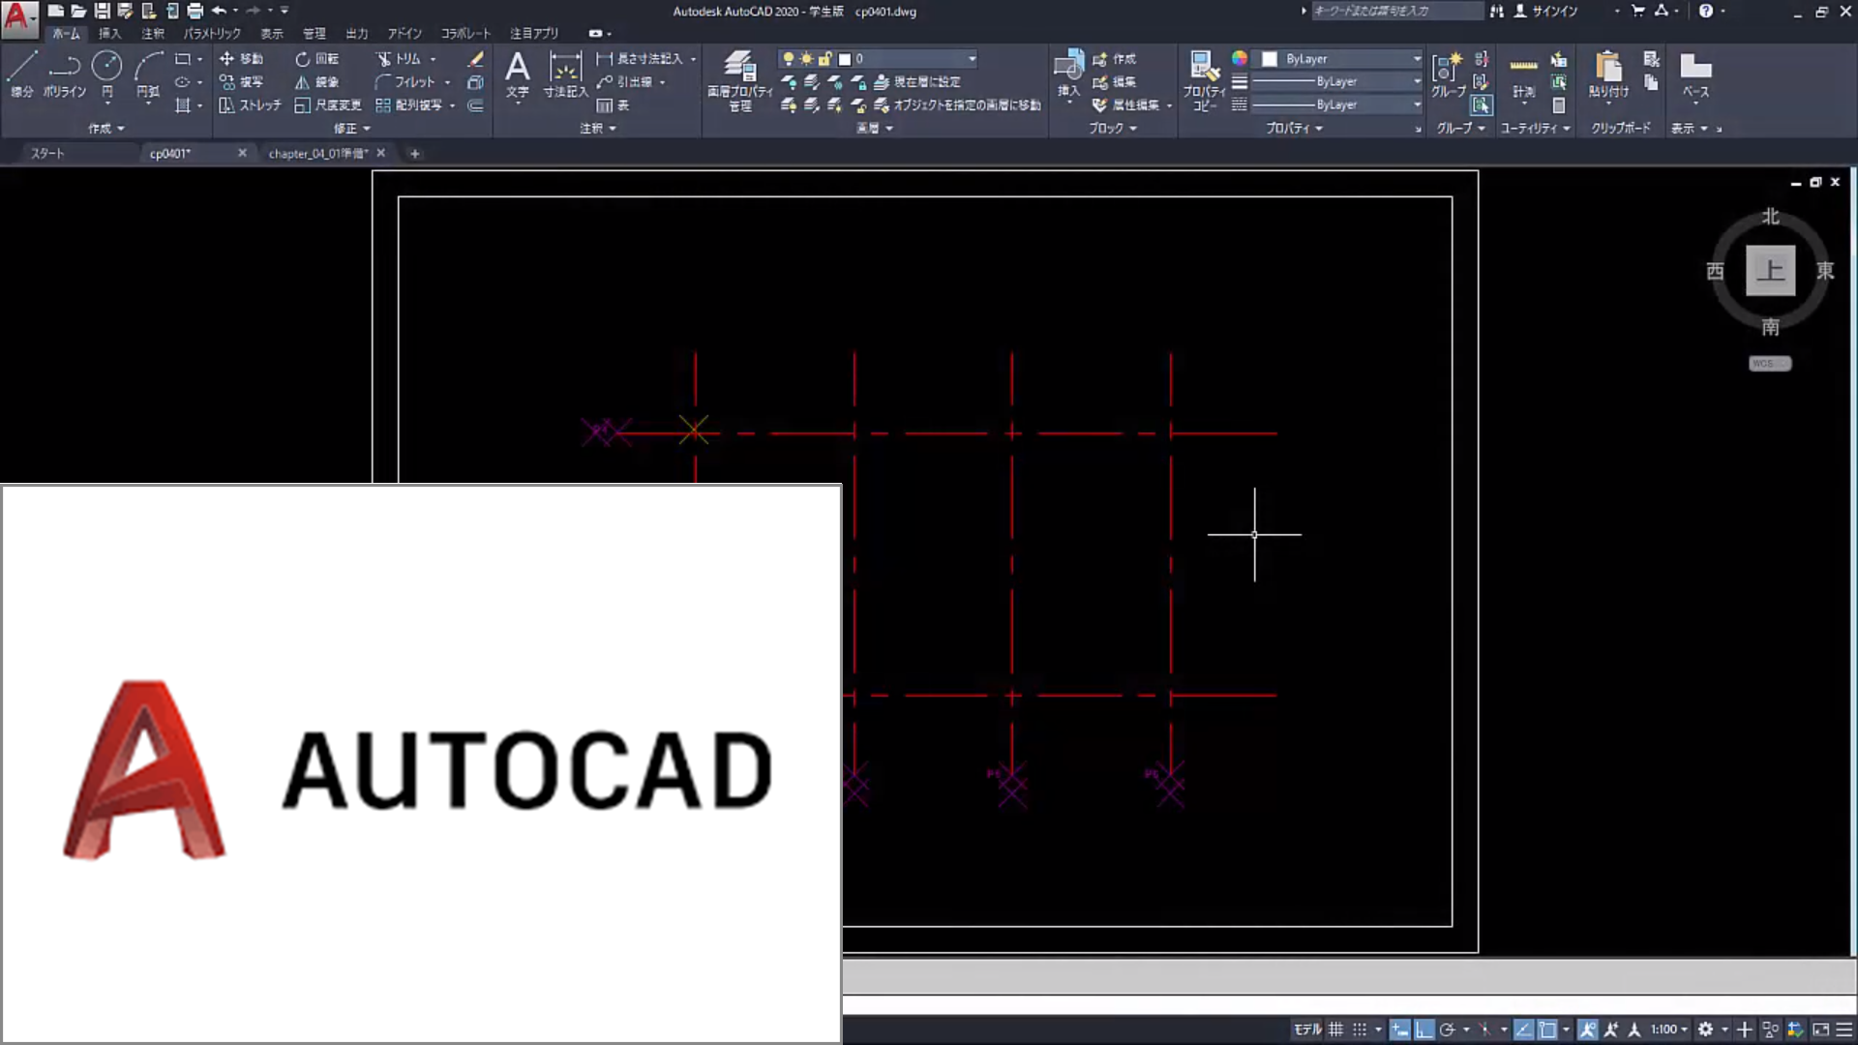Click the Plot (print) icon in quick access toolbar
The height and width of the screenshot is (1045, 1858).
(x=195, y=11)
